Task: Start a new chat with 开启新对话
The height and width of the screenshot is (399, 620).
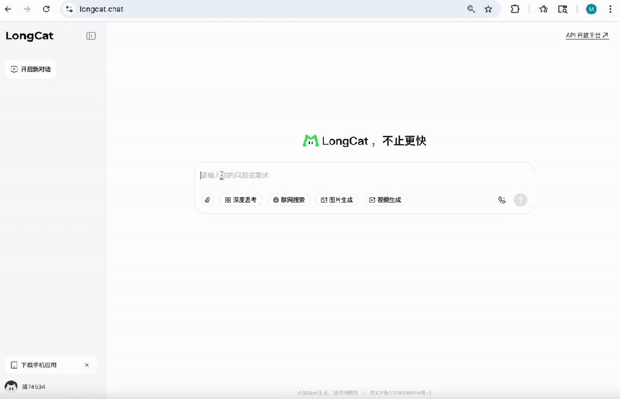Action: pyautogui.click(x=30, y=69)
